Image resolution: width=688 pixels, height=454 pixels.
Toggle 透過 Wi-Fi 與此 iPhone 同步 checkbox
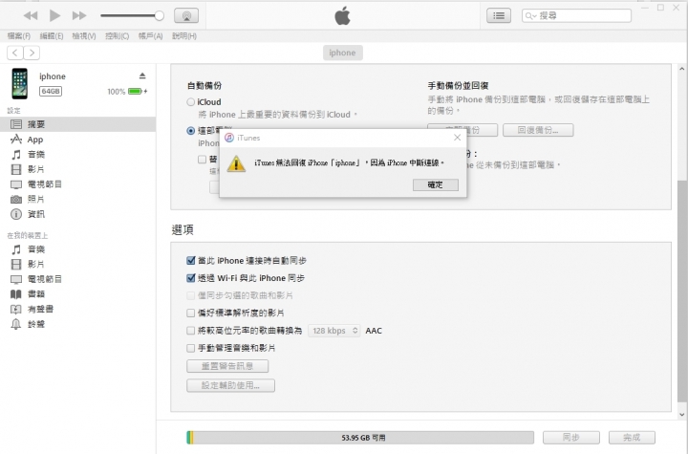190,278
